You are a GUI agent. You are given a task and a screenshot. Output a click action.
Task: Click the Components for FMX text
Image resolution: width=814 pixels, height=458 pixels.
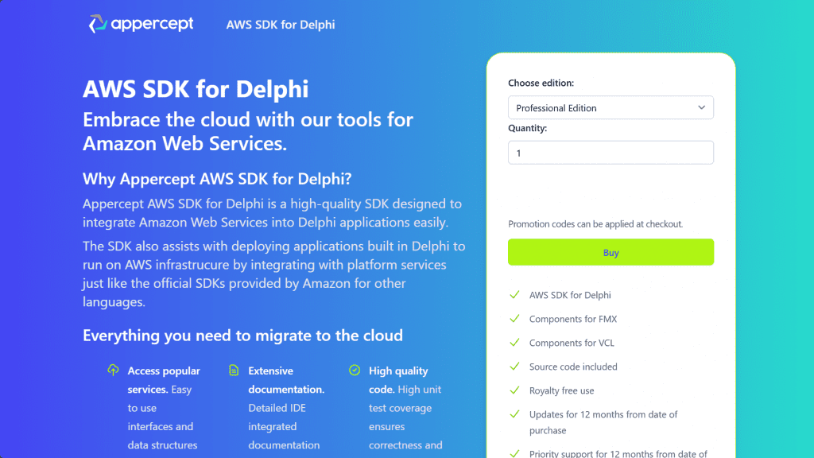click(573, 319)
